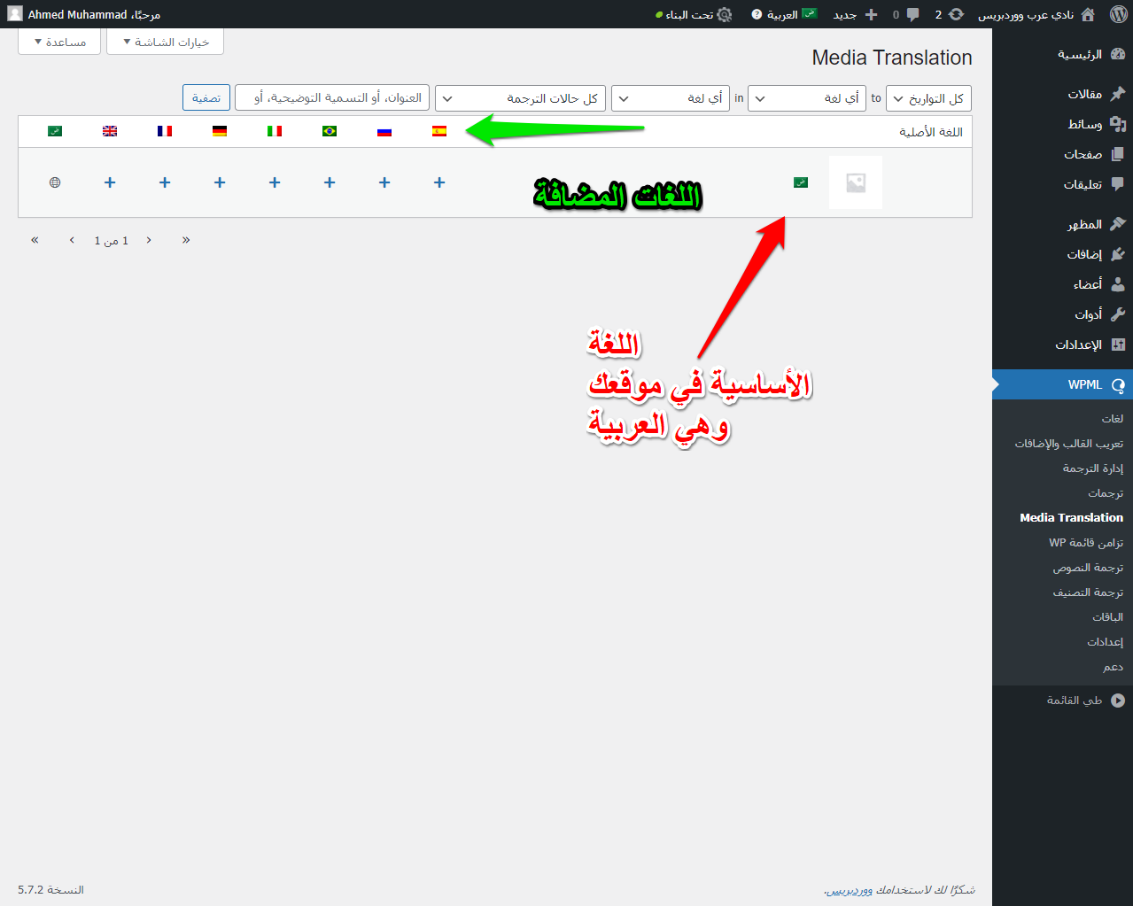Click the UK flag column header

point(110,131)
